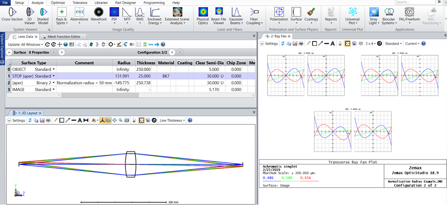Open Update: All Windows dropdown
The width and height of the screenshot is (447, 205).
click(x=25, y=44)
